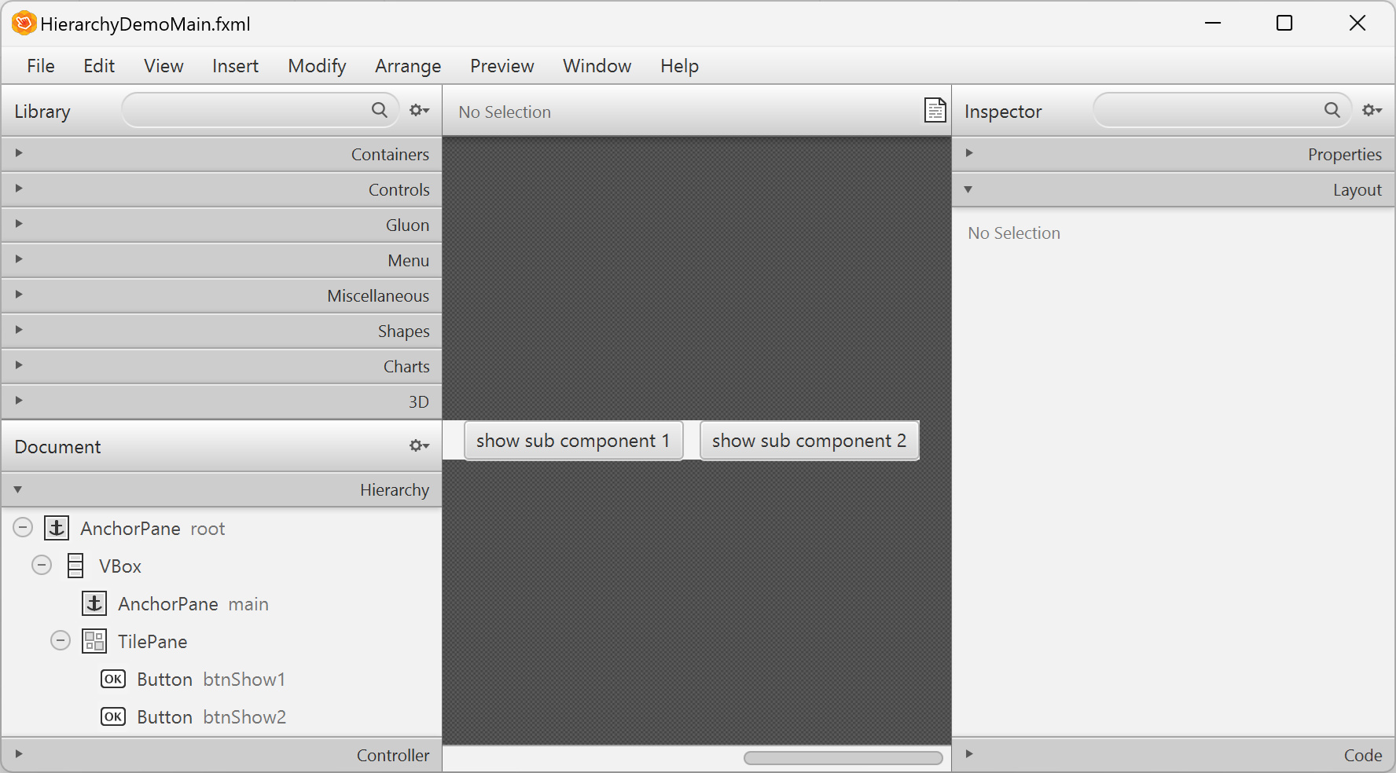The image size is (1396, 773).
Task: Expand the Containers library section
Action: tap(17, 153)
